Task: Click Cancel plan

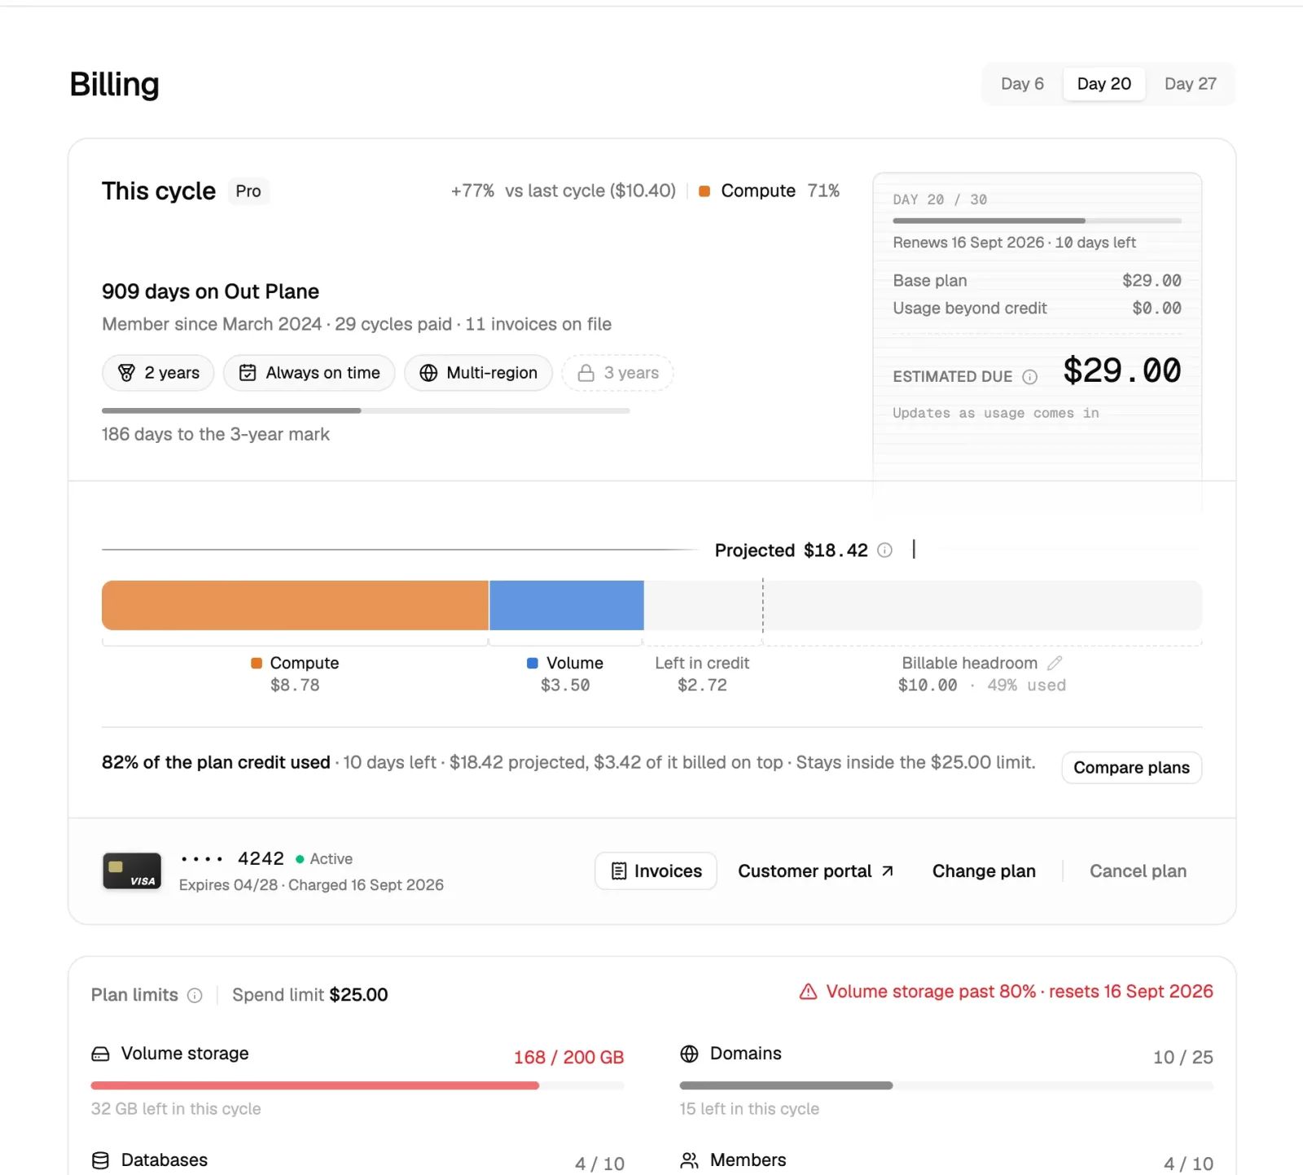Action: [x=1138, y=871]
